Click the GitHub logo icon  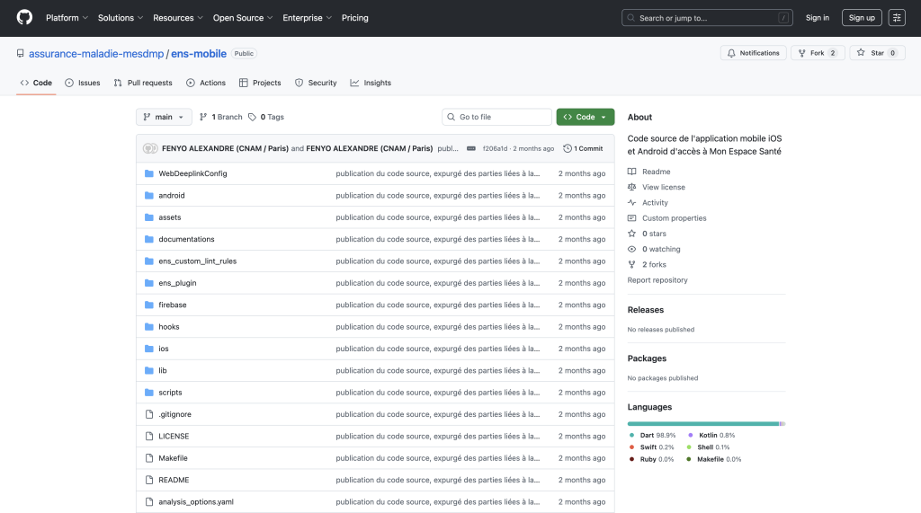click(24, 17)
